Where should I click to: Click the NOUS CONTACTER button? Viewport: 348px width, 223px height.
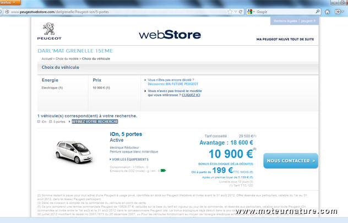point(291,161)
